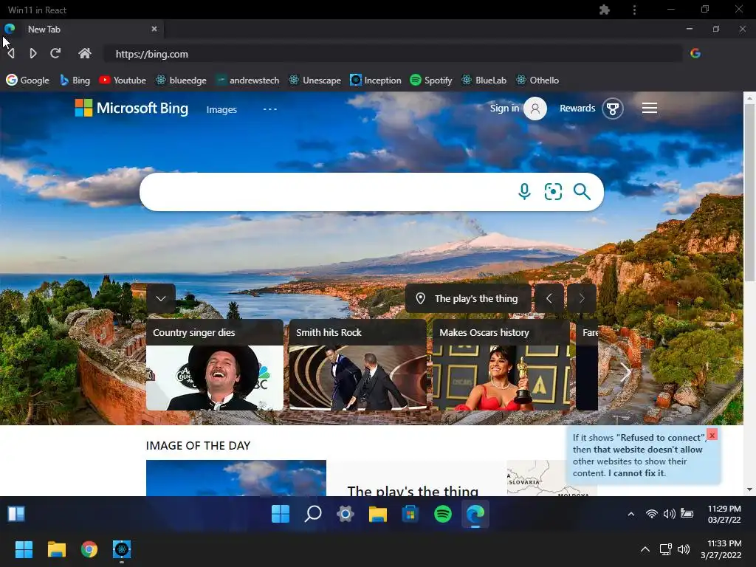Image resolution: width=756 pixels, height=567 pixels.
Task: Open File Explorer on the inner taskbar
Action: point(378,514)
